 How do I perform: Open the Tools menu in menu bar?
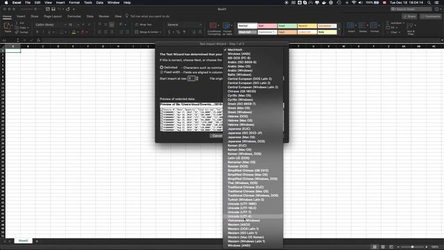click(88, 3)
